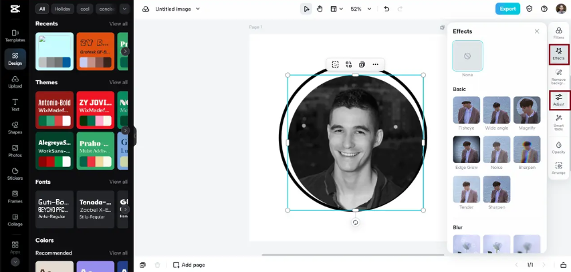
Task: Open the help question mark icon
Action: click(x=544, y=9)
